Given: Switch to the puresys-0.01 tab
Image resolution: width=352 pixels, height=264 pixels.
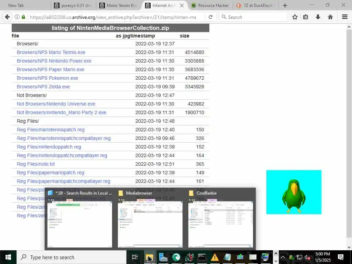Looking at the screenshot, I should (x=74, y=5).
